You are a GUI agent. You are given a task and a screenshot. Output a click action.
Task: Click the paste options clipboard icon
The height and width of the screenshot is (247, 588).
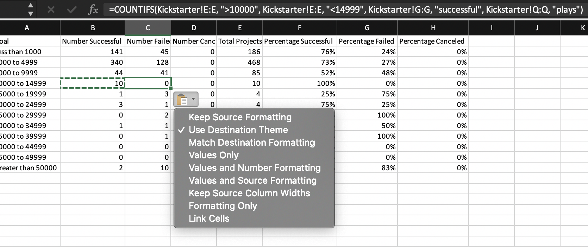[182, 100]
